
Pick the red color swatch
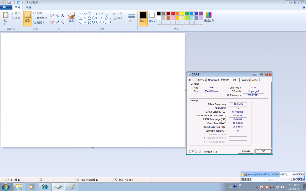pos(173,13)
